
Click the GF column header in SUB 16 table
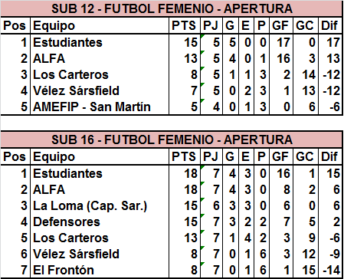click(281, 156)
